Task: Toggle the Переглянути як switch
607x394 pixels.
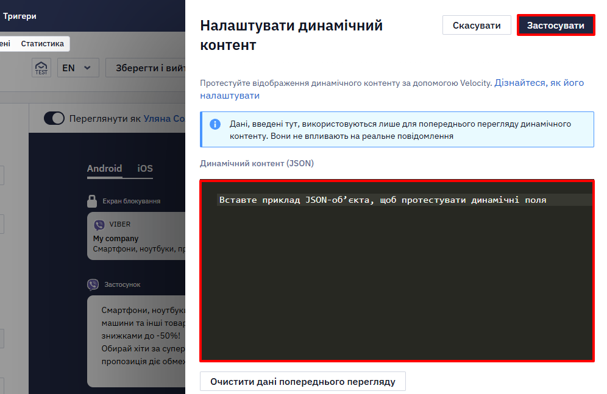Action: 54,118
